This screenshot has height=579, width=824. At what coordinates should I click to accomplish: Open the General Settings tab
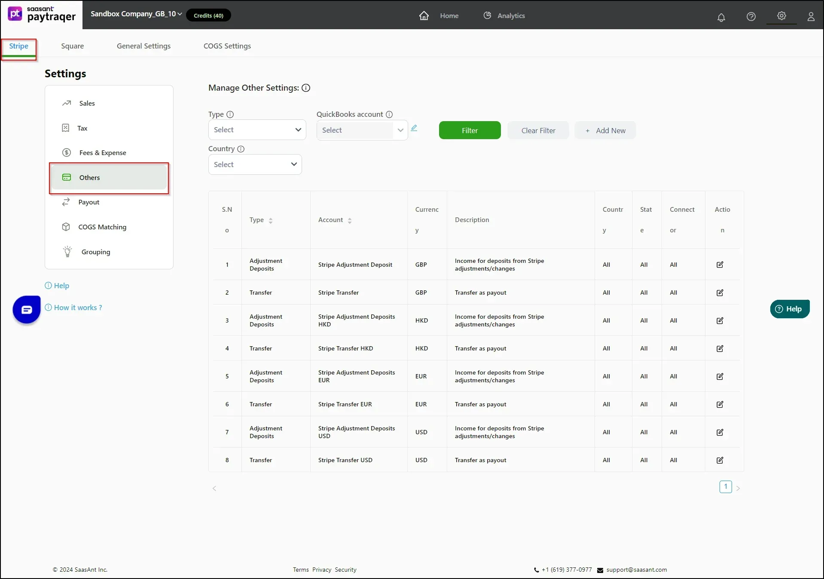click(x=143, y=46)
